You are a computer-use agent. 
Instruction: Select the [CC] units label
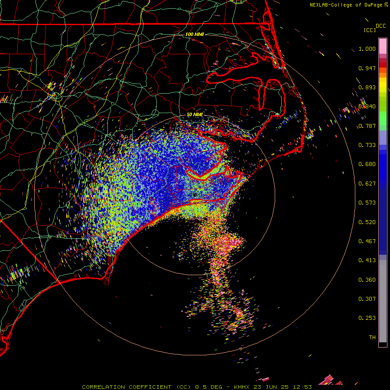(370, 30)
